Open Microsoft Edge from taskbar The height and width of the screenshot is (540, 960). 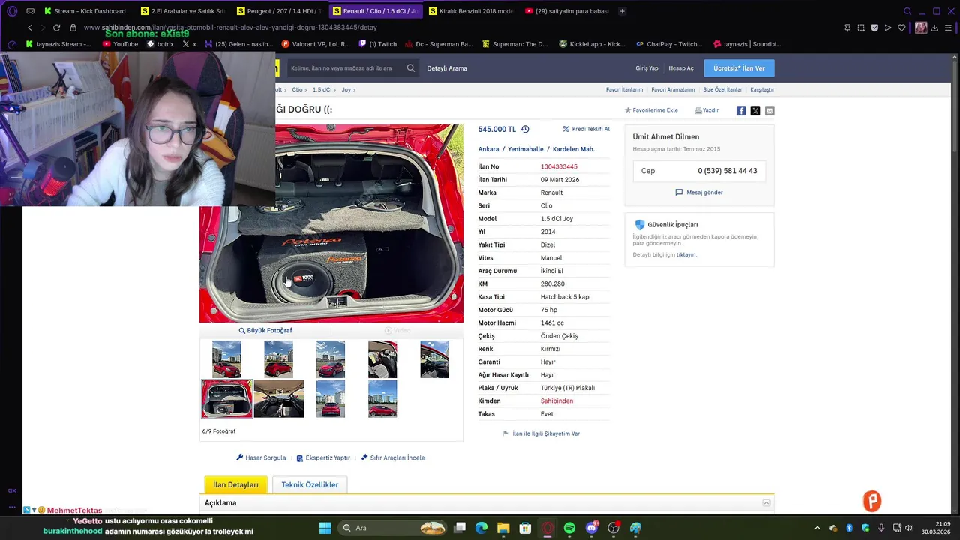481,528
